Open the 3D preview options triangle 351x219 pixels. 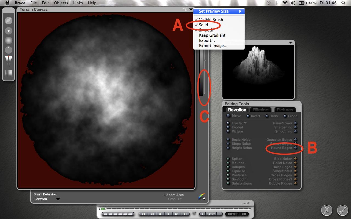(290, 43)
